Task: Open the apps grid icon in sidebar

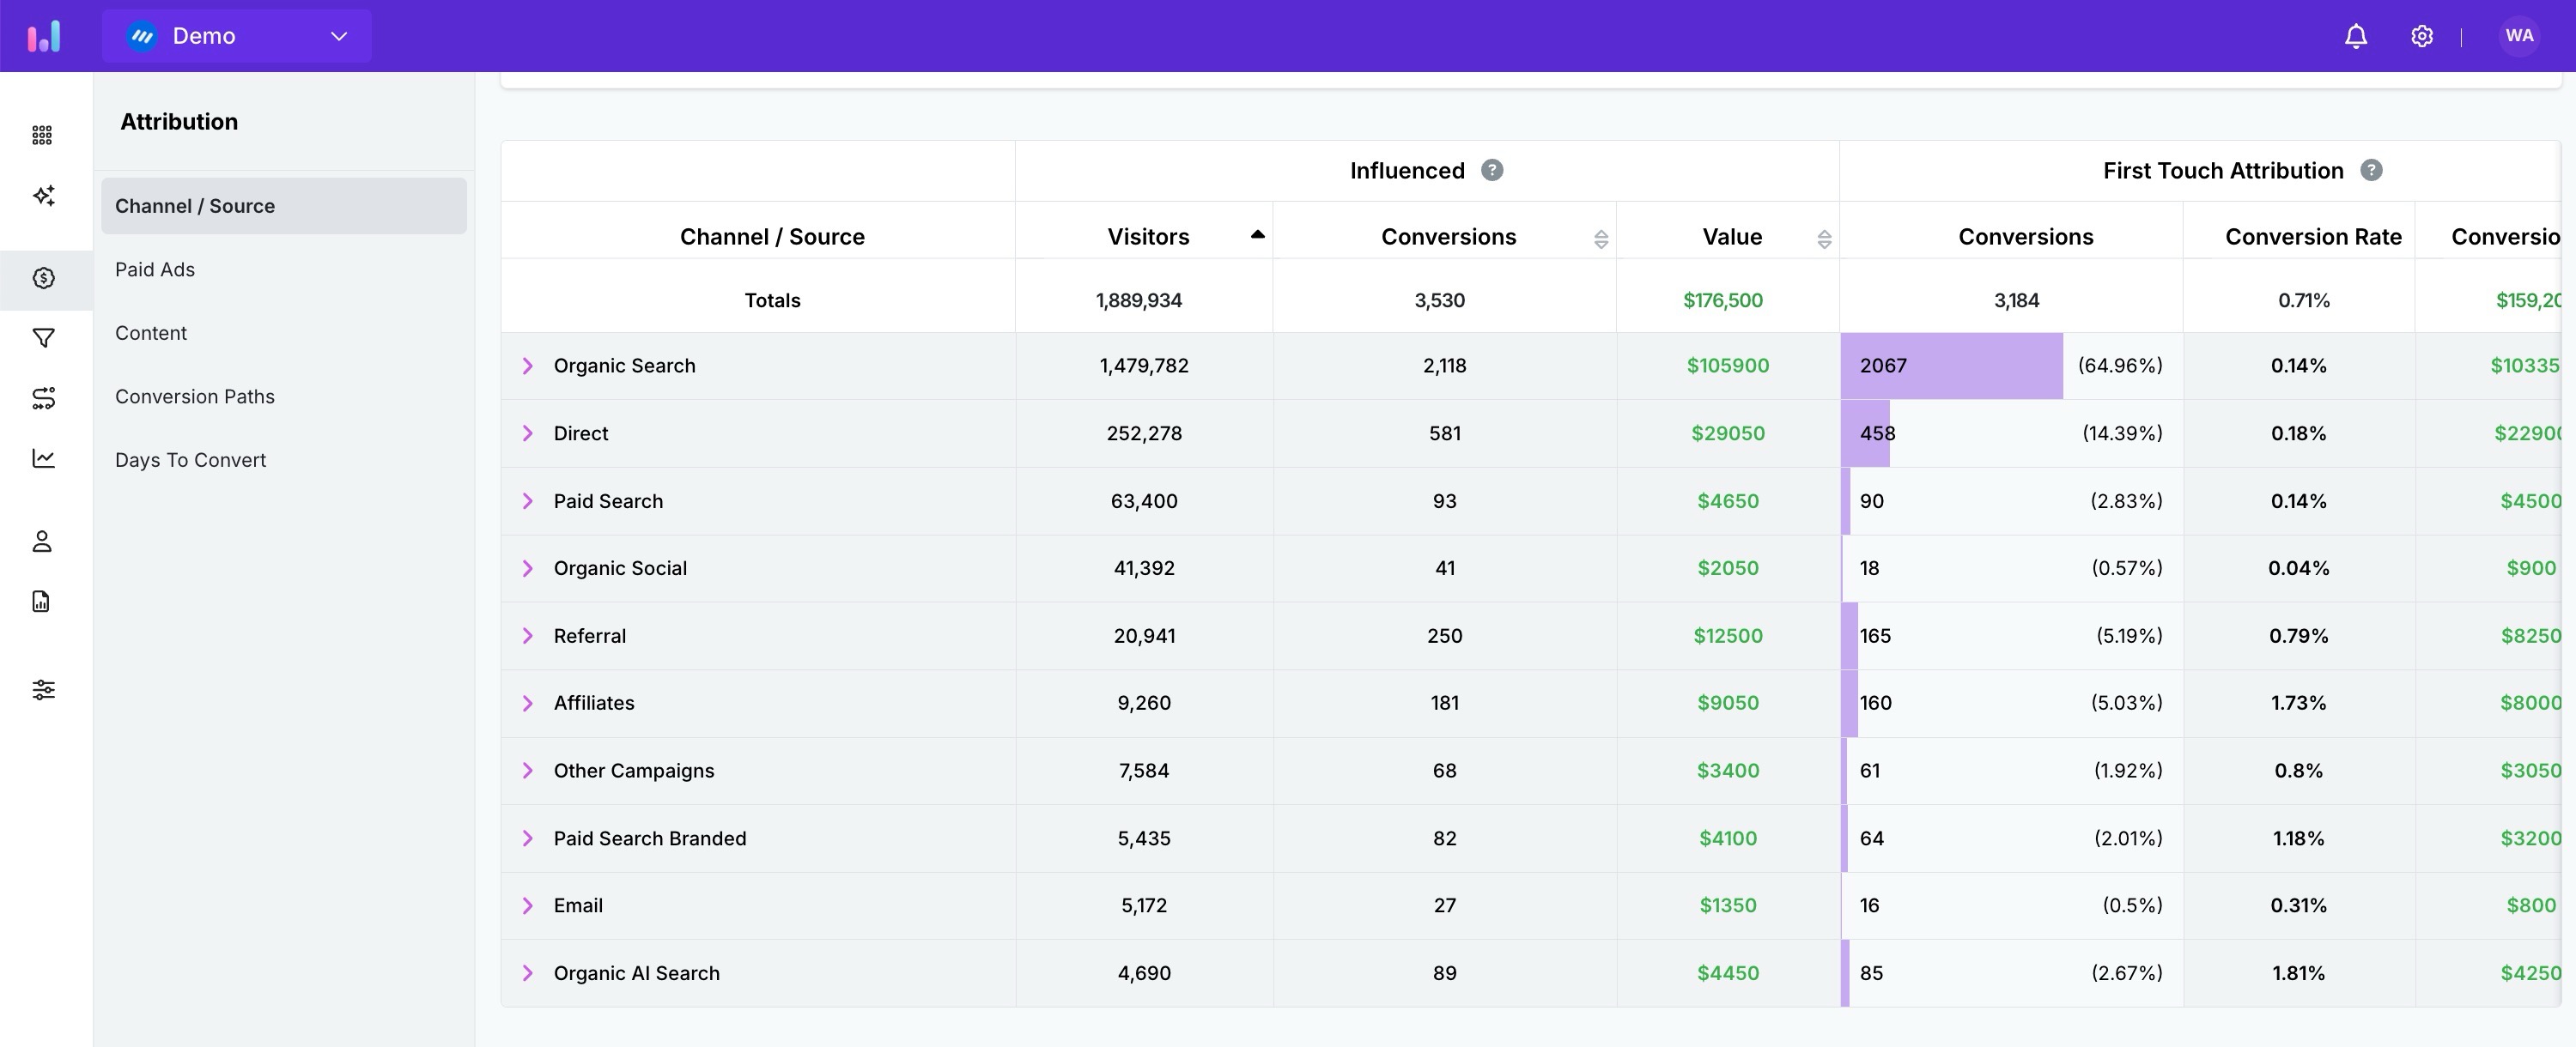Action: click(x=42, y=134)
